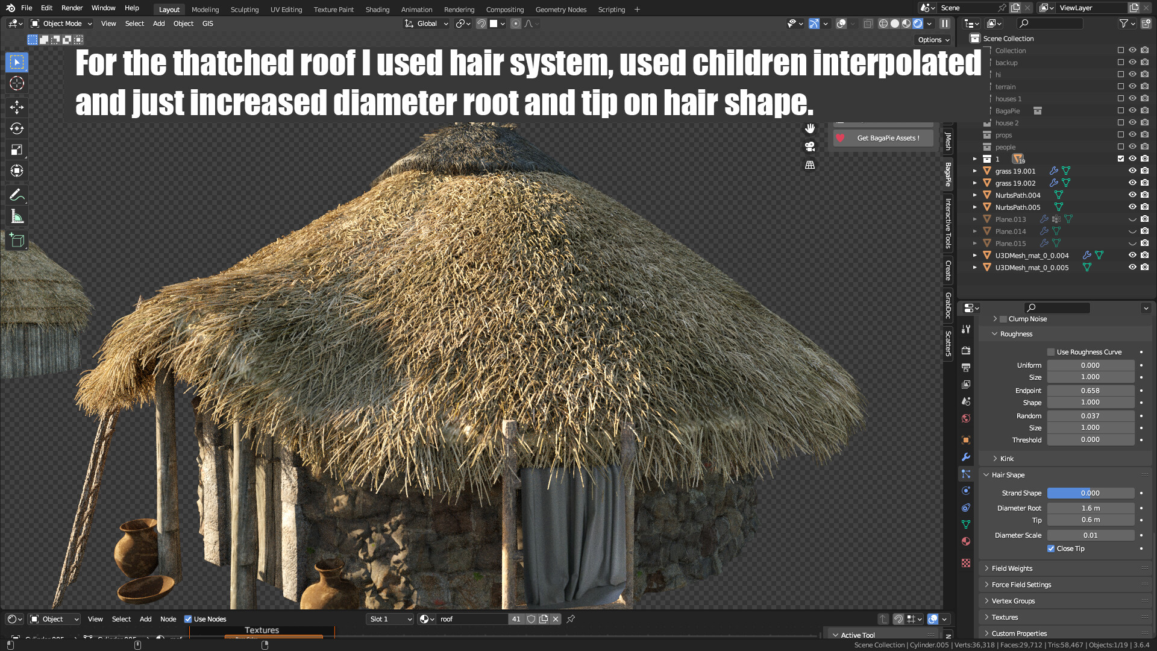Uncheck the Close Tip checkbox
The height and width of the screenshot is (651, 1157).
click(x=1051, y=549)
